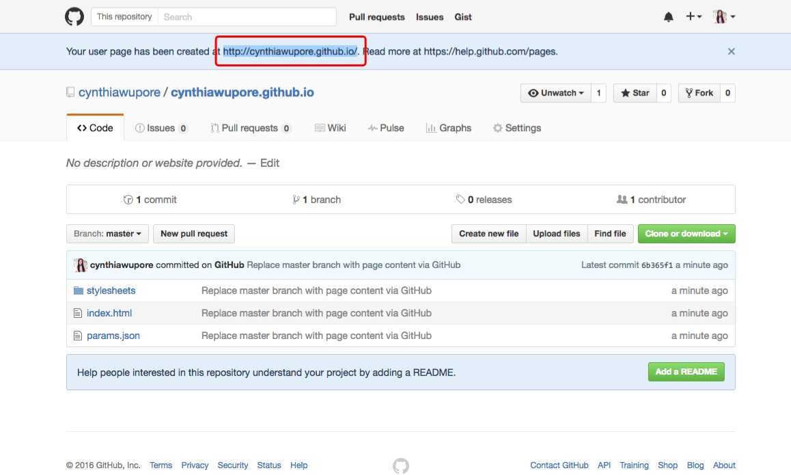
Task: Click Create new file button
Action: point(489,234)
